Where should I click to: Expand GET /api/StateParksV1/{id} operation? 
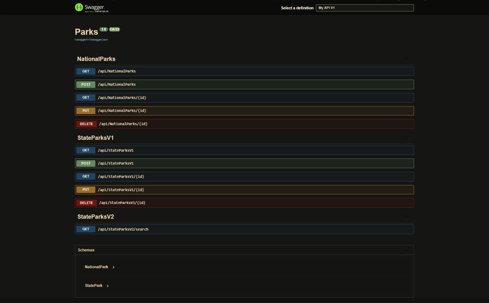(x=244, y=176)
